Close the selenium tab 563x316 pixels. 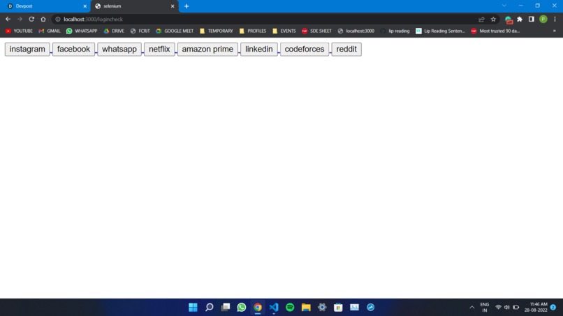[173, 6]
